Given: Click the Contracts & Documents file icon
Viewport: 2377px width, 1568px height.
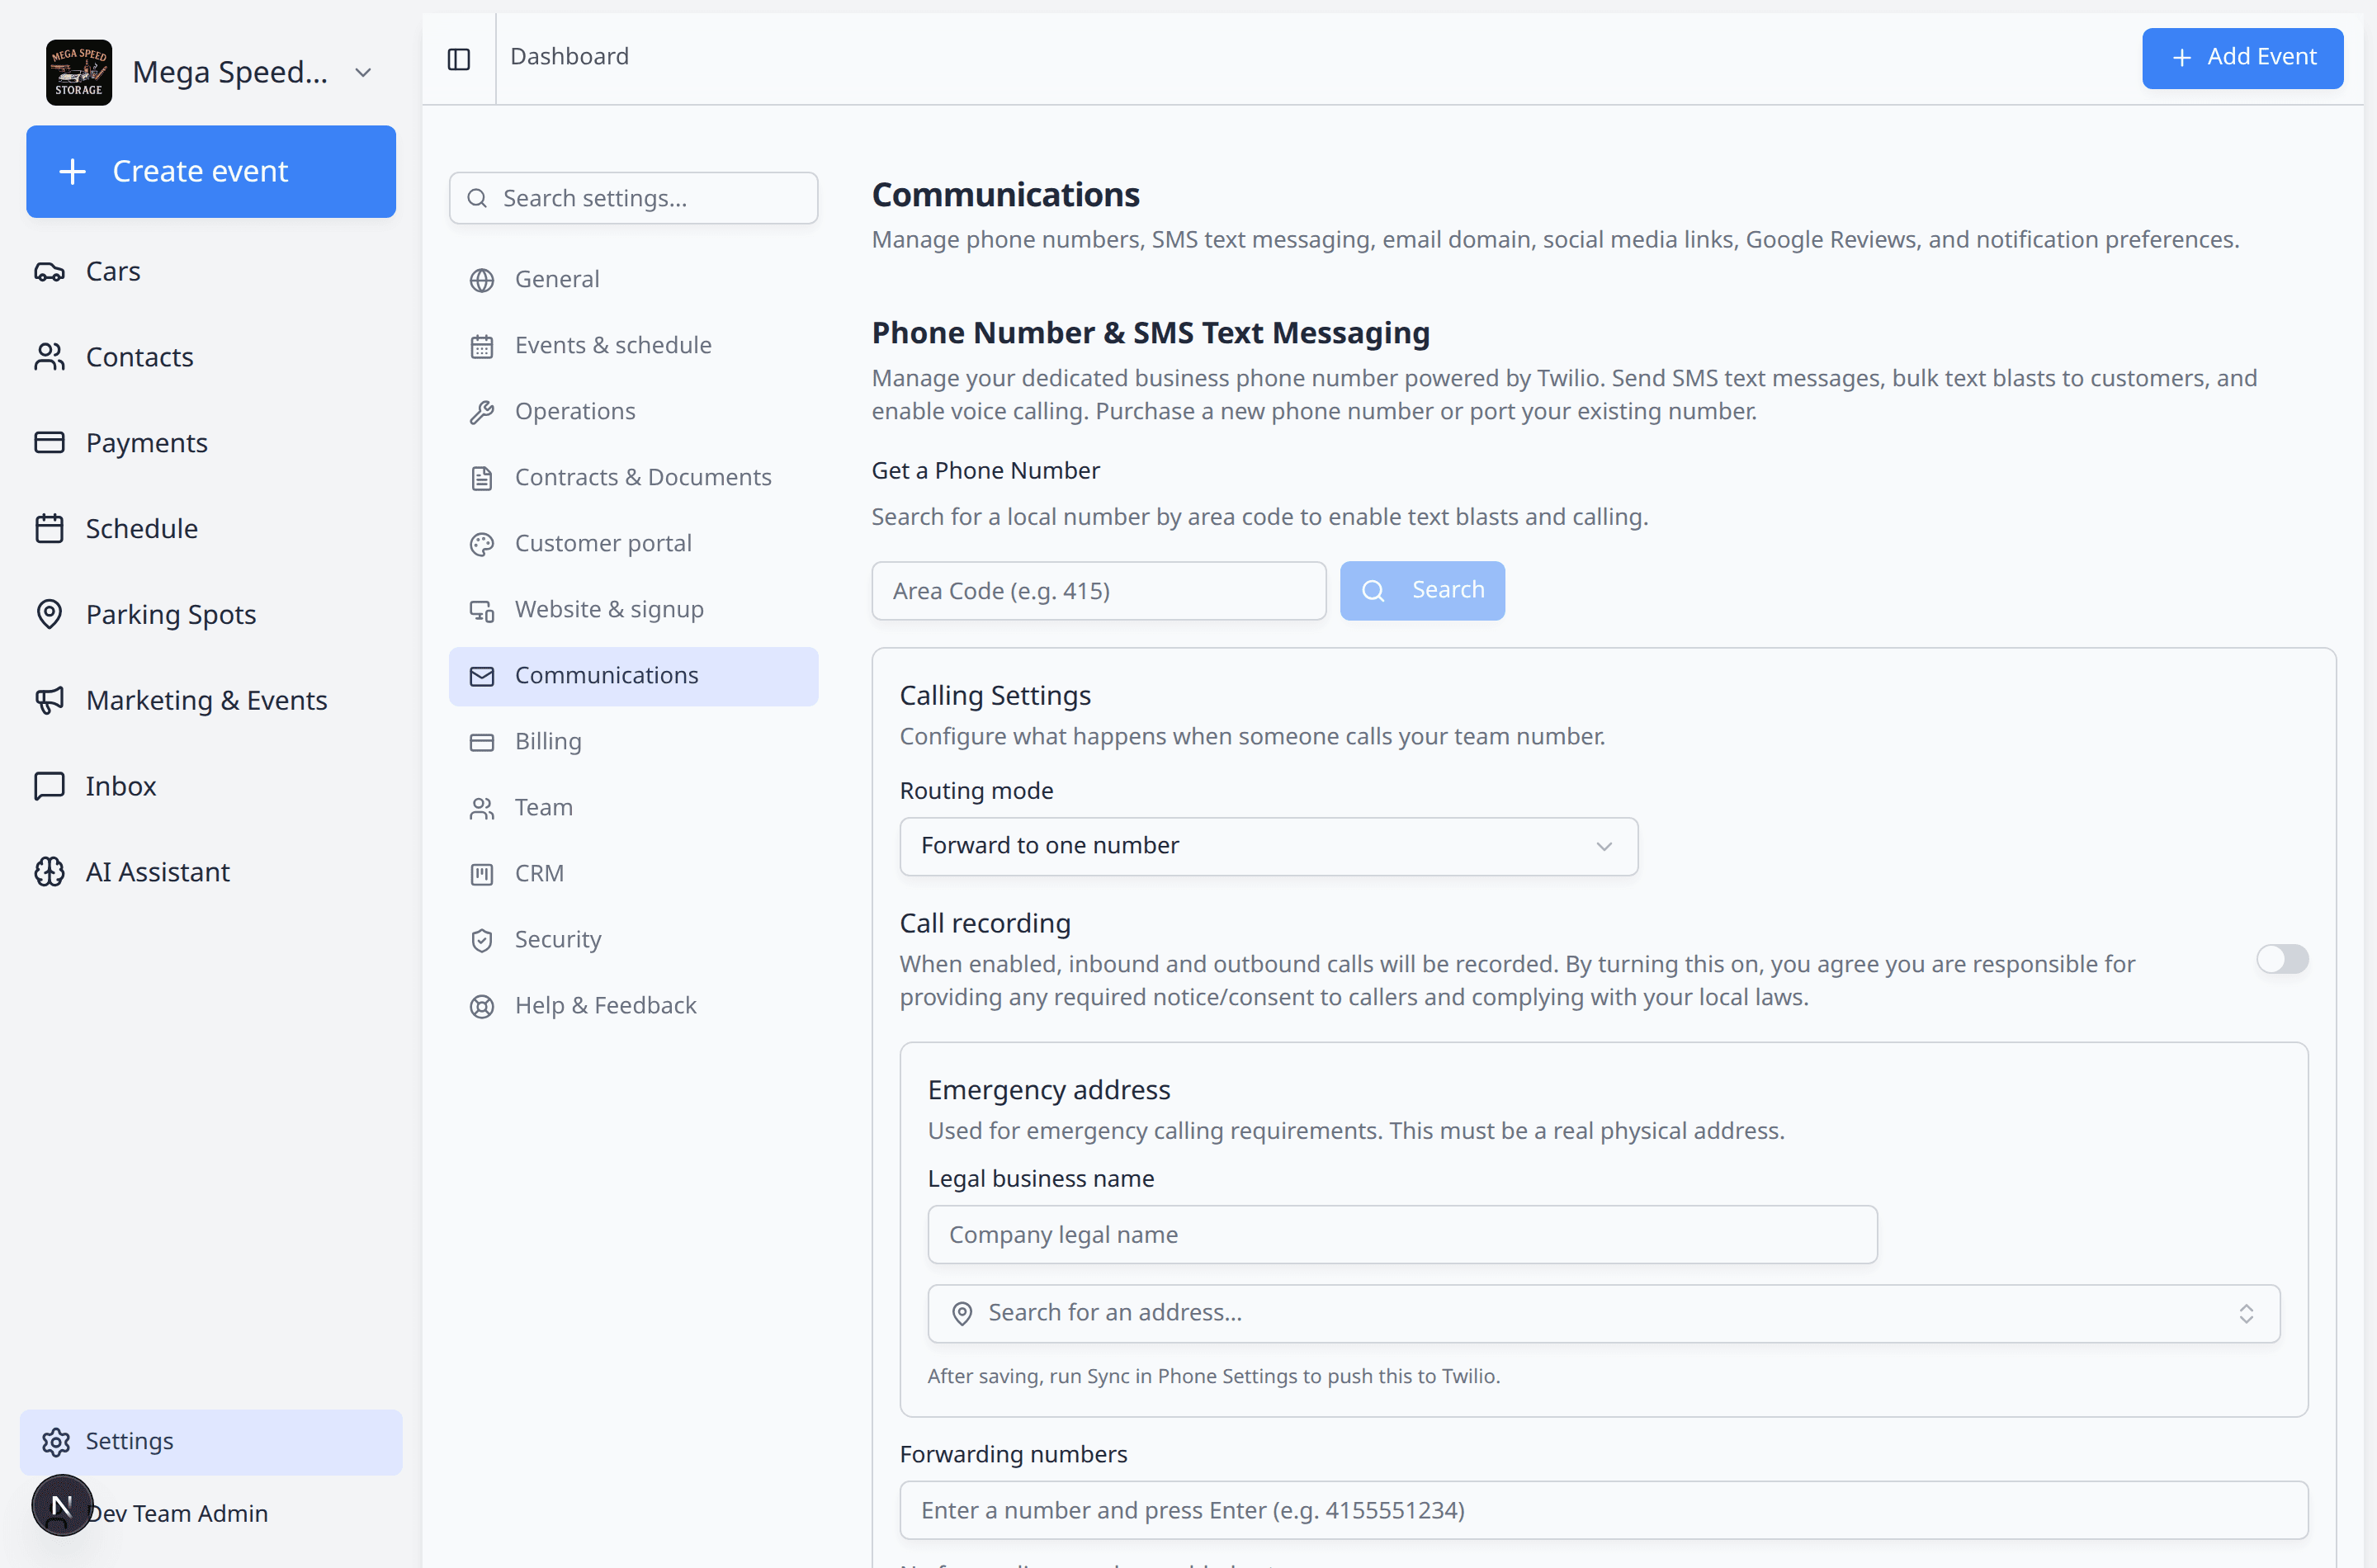Looking at the screenshot, I should 482,478.
